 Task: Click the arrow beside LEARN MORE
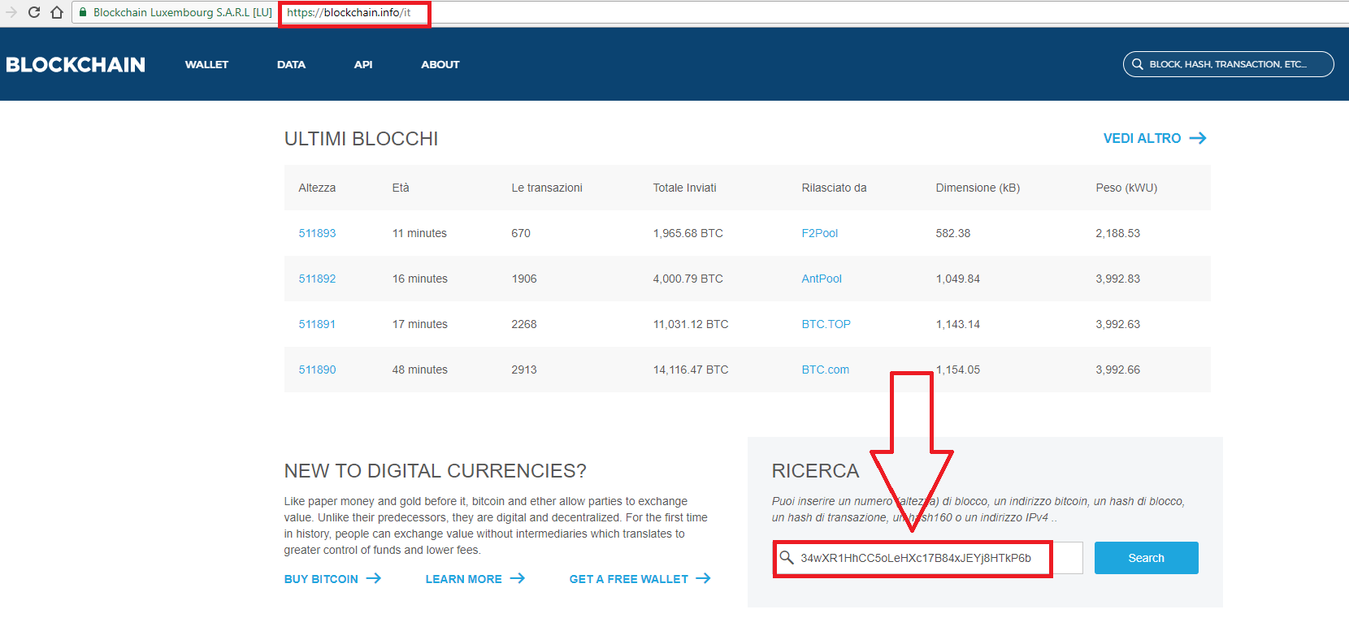(x=518, y=578)
